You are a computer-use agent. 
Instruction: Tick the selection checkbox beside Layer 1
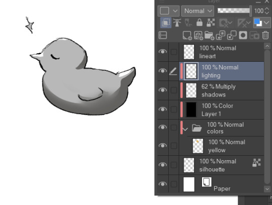[x=174, y=110]
